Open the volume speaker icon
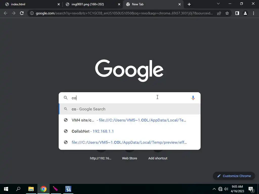Image resolution: width=259 pixels, height=194 pixels. [226, 189]
